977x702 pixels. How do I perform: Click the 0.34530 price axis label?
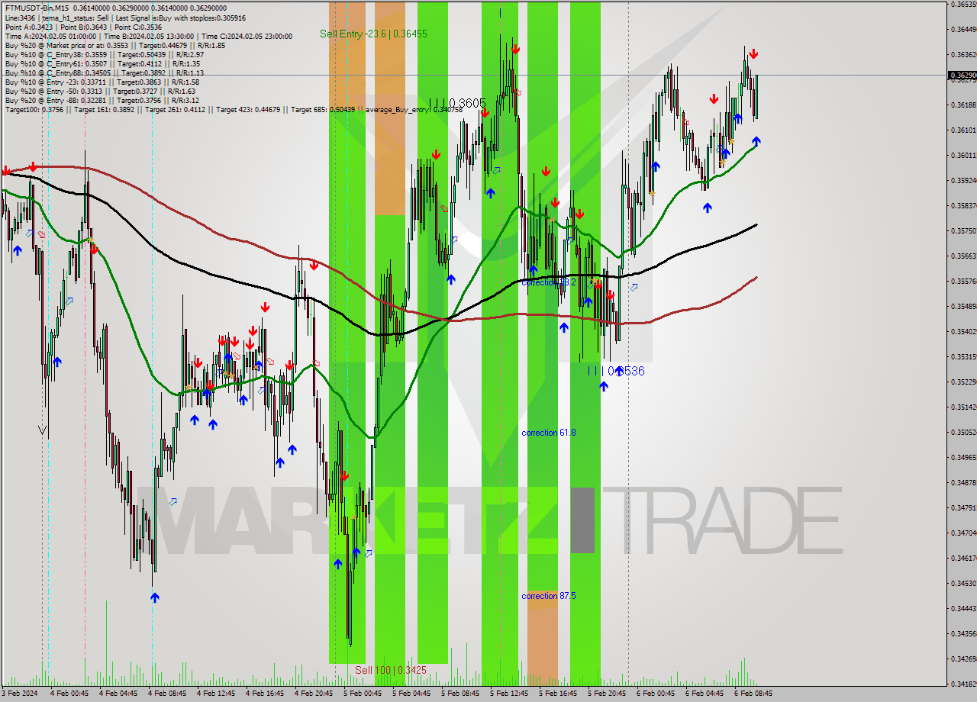pos(964,583)
